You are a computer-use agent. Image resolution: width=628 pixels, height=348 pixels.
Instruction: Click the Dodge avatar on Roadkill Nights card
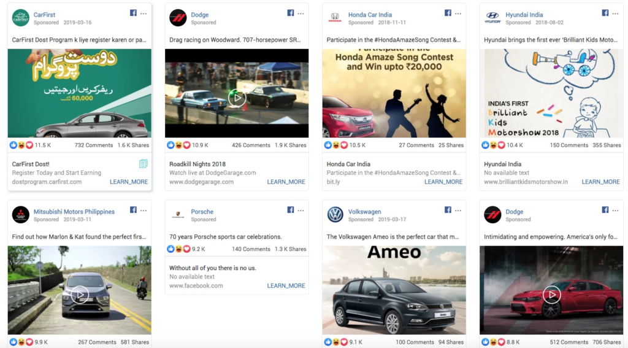pos(178,18)
